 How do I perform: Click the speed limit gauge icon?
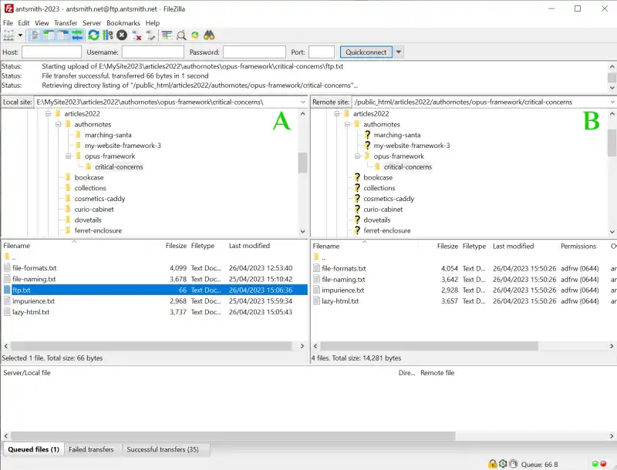pos(513,464)
